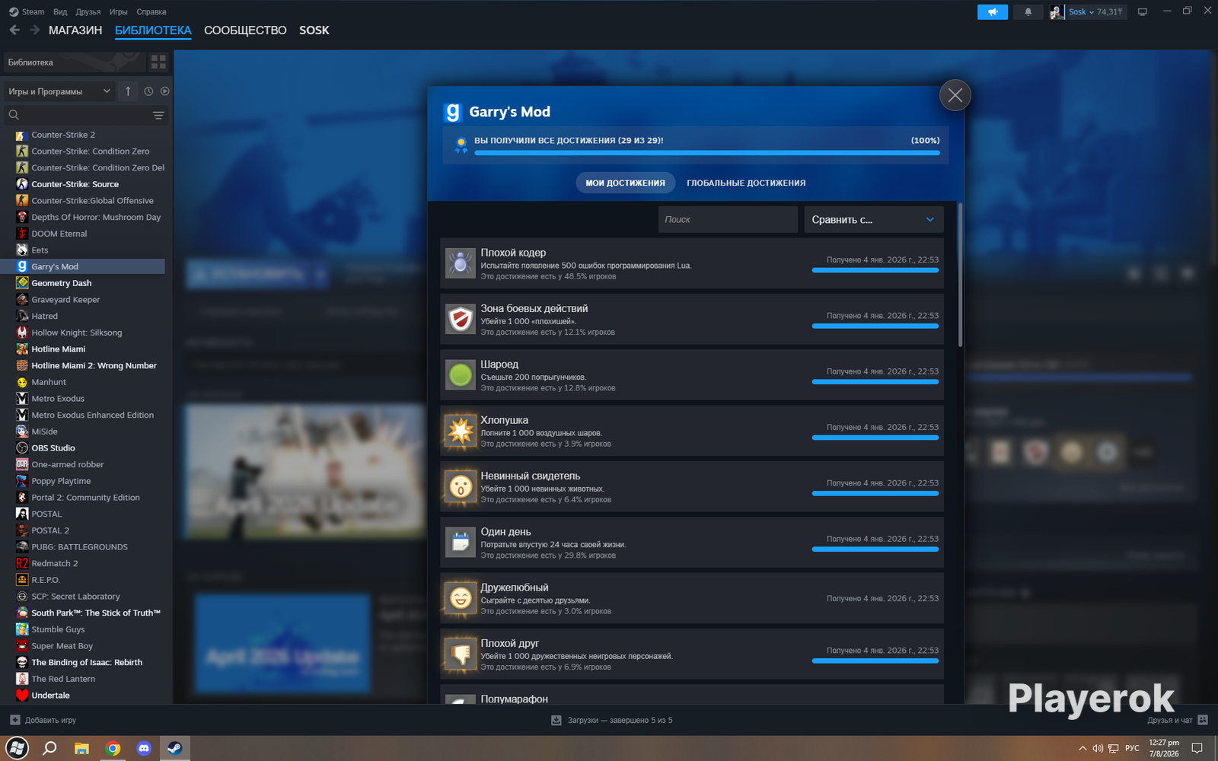Open Друзья и чат panel
The image size is (1218, 761).
tap(1178, 720)
